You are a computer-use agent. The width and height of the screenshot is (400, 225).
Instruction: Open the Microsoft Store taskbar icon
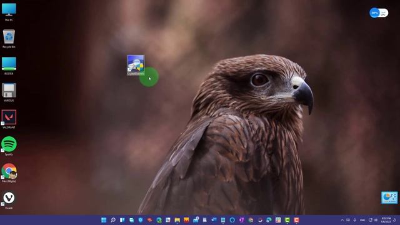pyautogui.click(x=278, y=220)
